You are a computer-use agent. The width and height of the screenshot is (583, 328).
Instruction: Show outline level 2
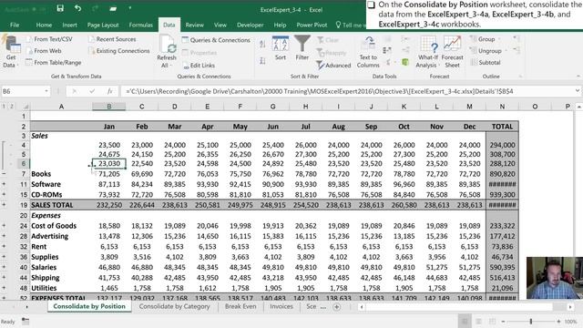click(12, 107)
